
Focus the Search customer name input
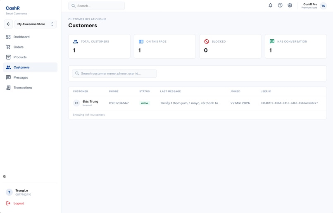(x=114, y=73)
